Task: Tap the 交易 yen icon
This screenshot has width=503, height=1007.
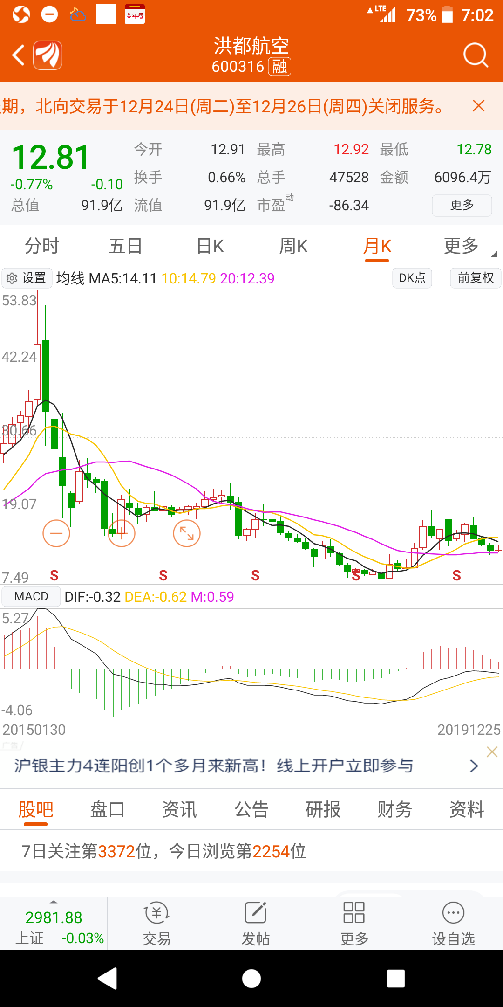Action: coord(156,913)
